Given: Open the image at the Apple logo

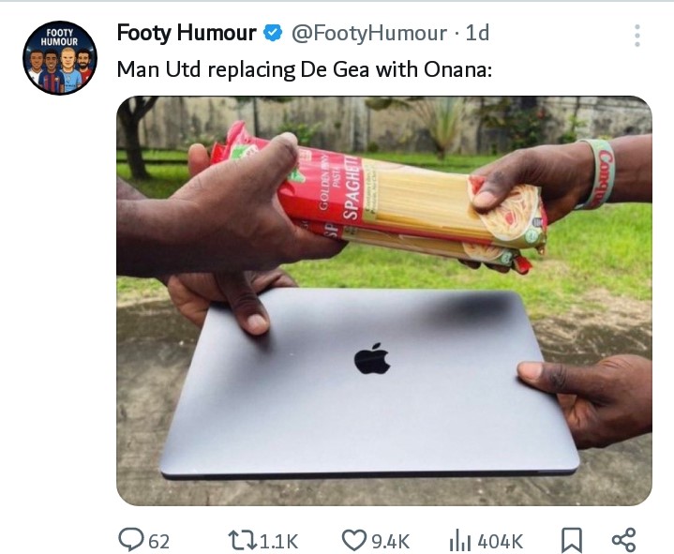Looking at the screenshot, I should 372,358.
